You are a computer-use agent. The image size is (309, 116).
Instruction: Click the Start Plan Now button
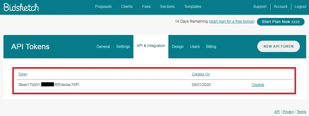click(x=281, y=22)
